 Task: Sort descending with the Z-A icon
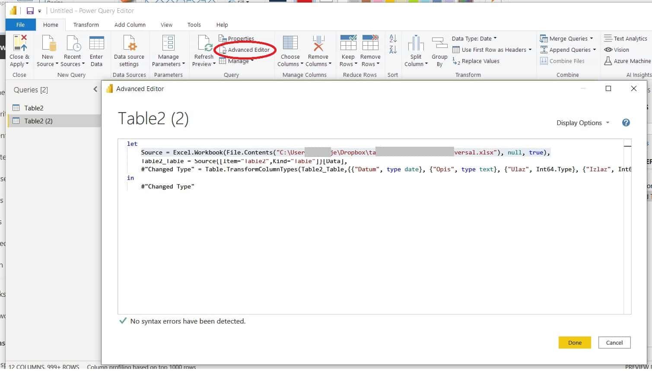point(393,49)
